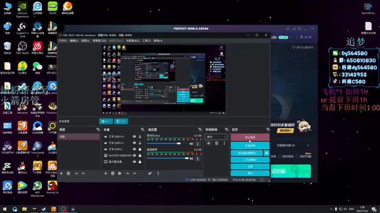Move the selected source up
This screenshot has width=380, height=213.
coord(128,173)
